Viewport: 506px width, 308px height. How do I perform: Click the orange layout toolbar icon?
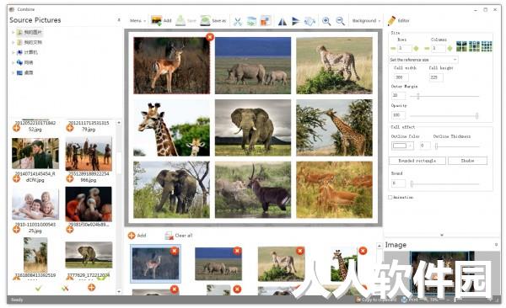coord(265,21)
